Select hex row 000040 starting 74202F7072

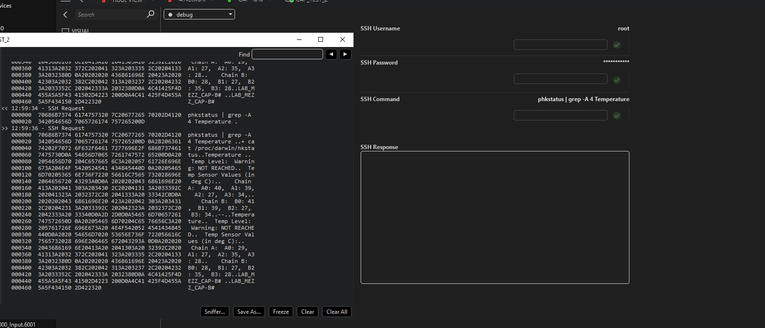(133, 148)
